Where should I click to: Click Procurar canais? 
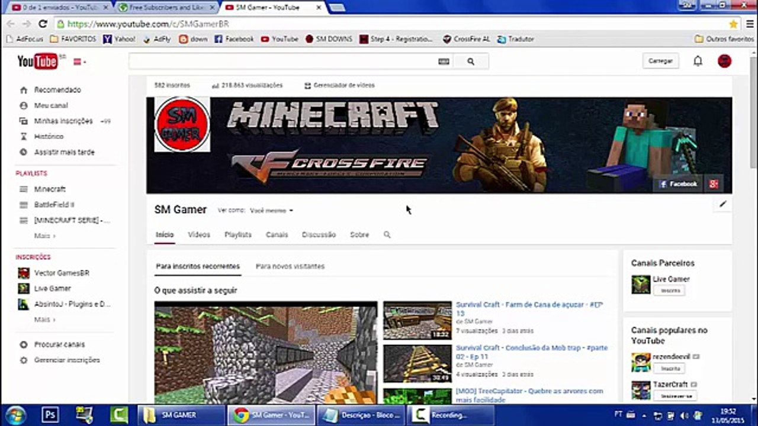pos(59,344)
